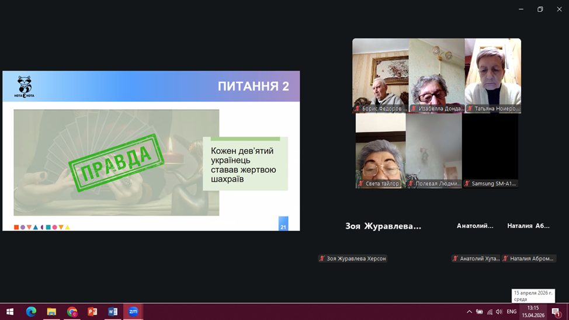Click the volume icon in system tray
Image resolution: width=569 pixels, height=320 pixels.
(499, 312)
